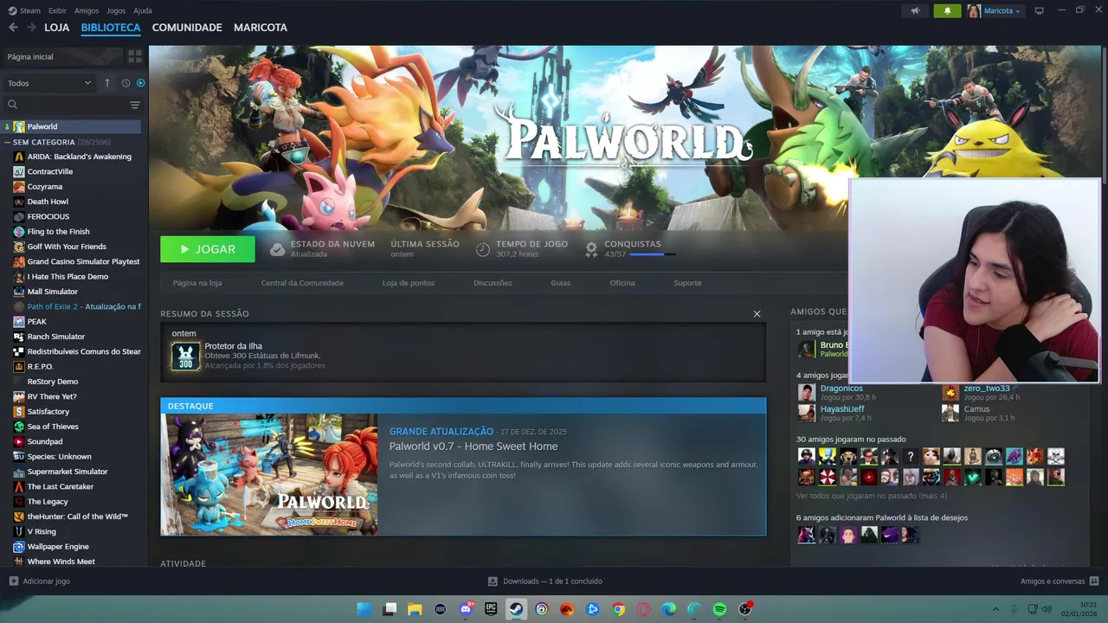Open Google Chrome from the taskbar
Screen dimensions: 1108x623
(x=618, y=609)
